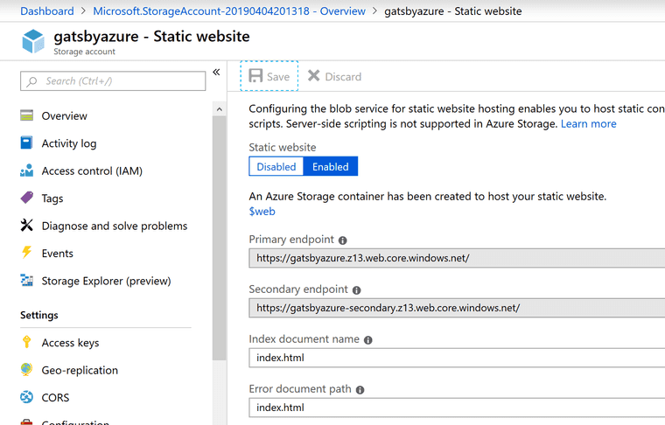Click the Overview sidebar icon

27,115
